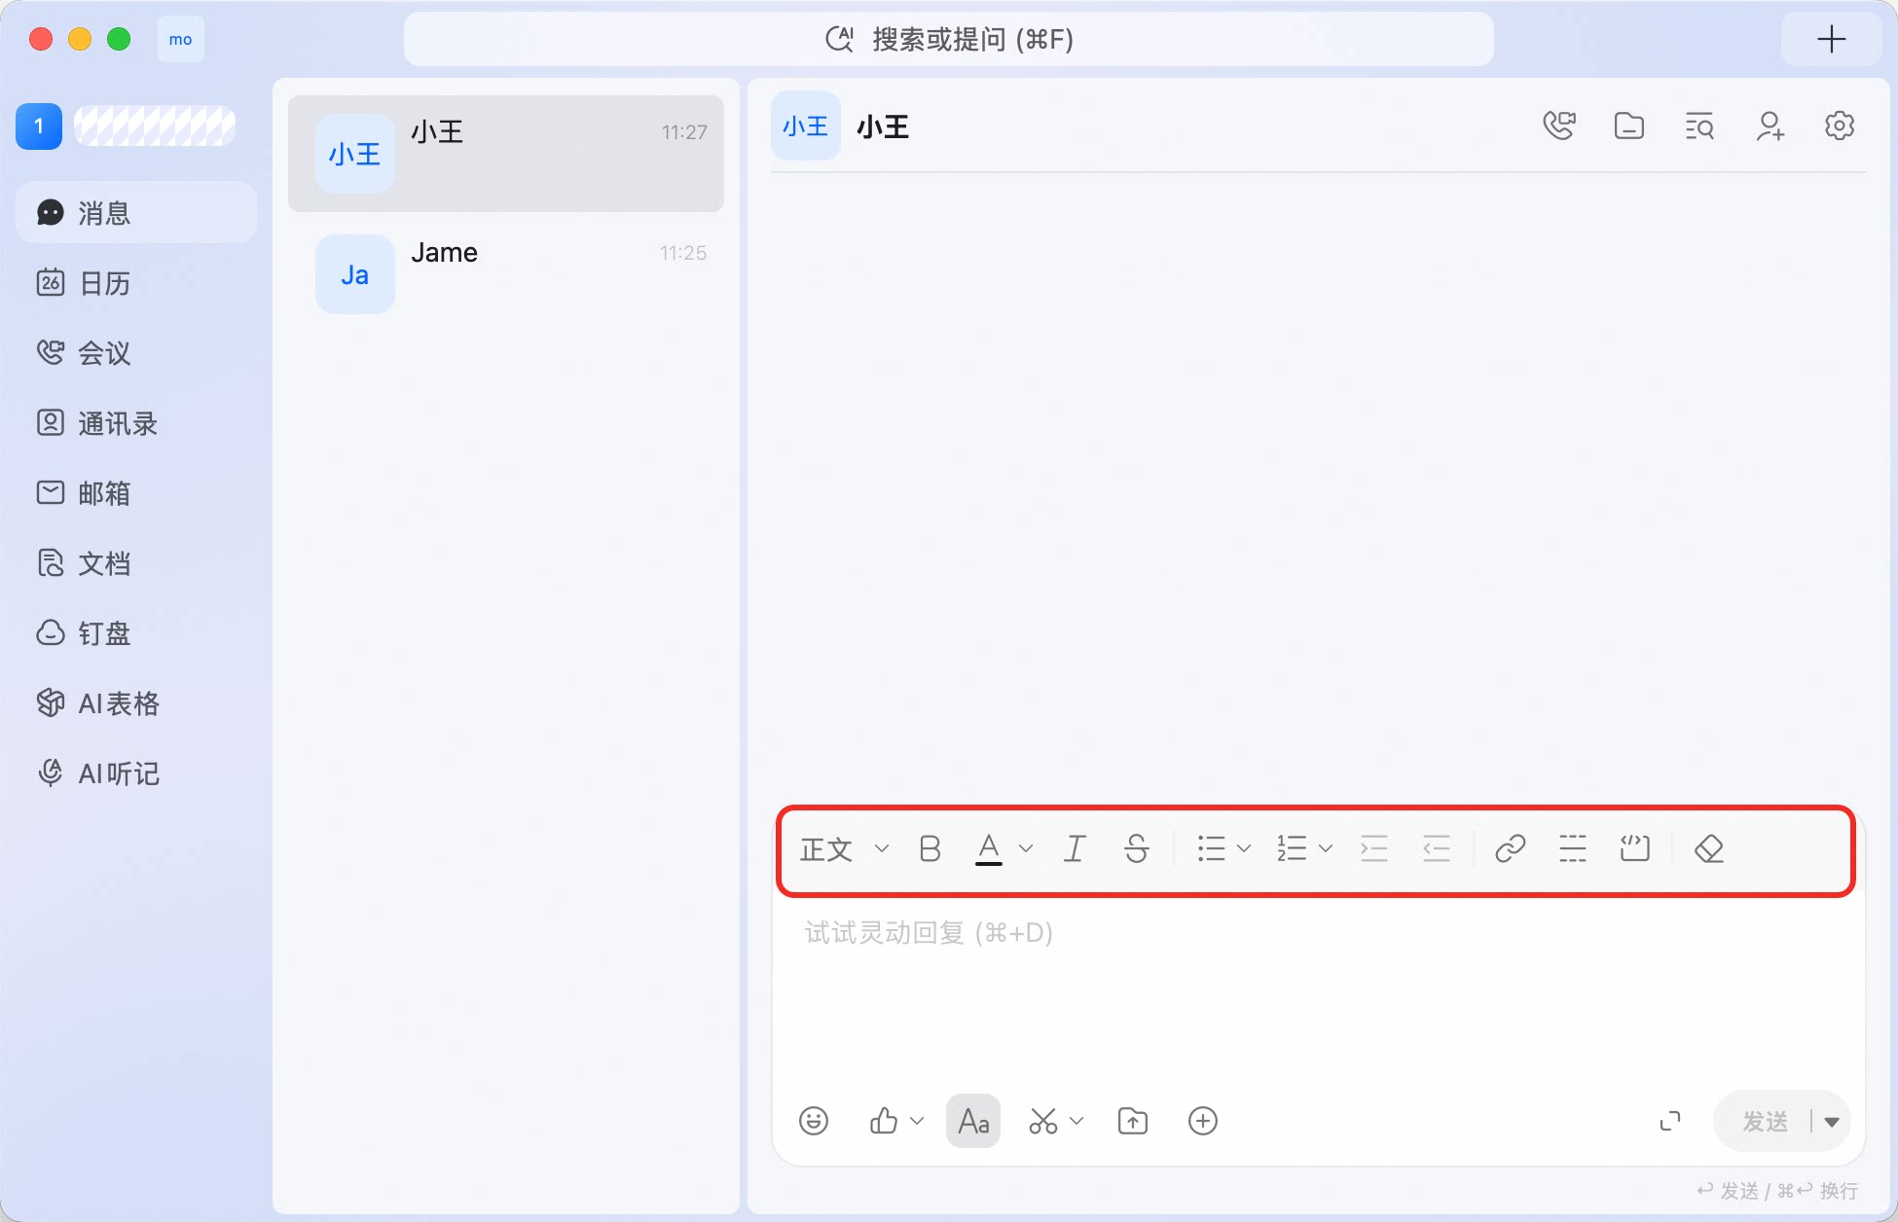Open the font color dropdown arrow
The width and height of the screenshot is (1898, 1222).
tap(1026, 848)
